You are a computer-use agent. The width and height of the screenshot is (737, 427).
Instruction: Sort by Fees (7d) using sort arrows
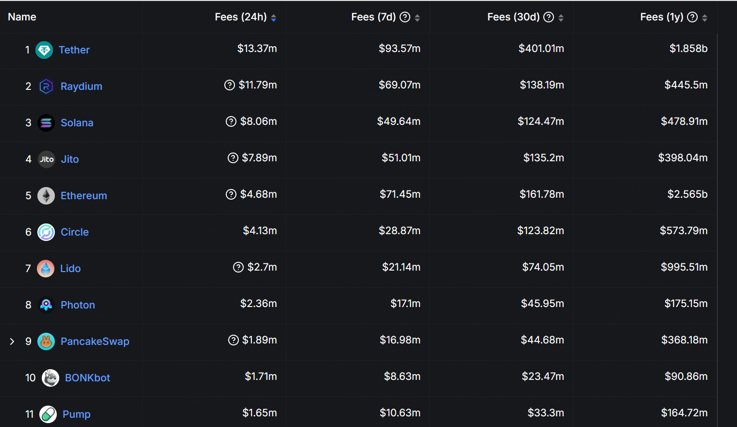click(418, 18)
